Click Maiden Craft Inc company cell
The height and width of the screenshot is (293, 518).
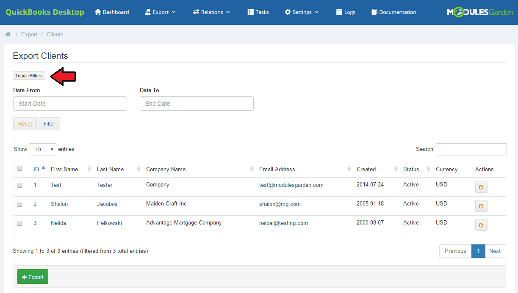click(x=166, y=203)
